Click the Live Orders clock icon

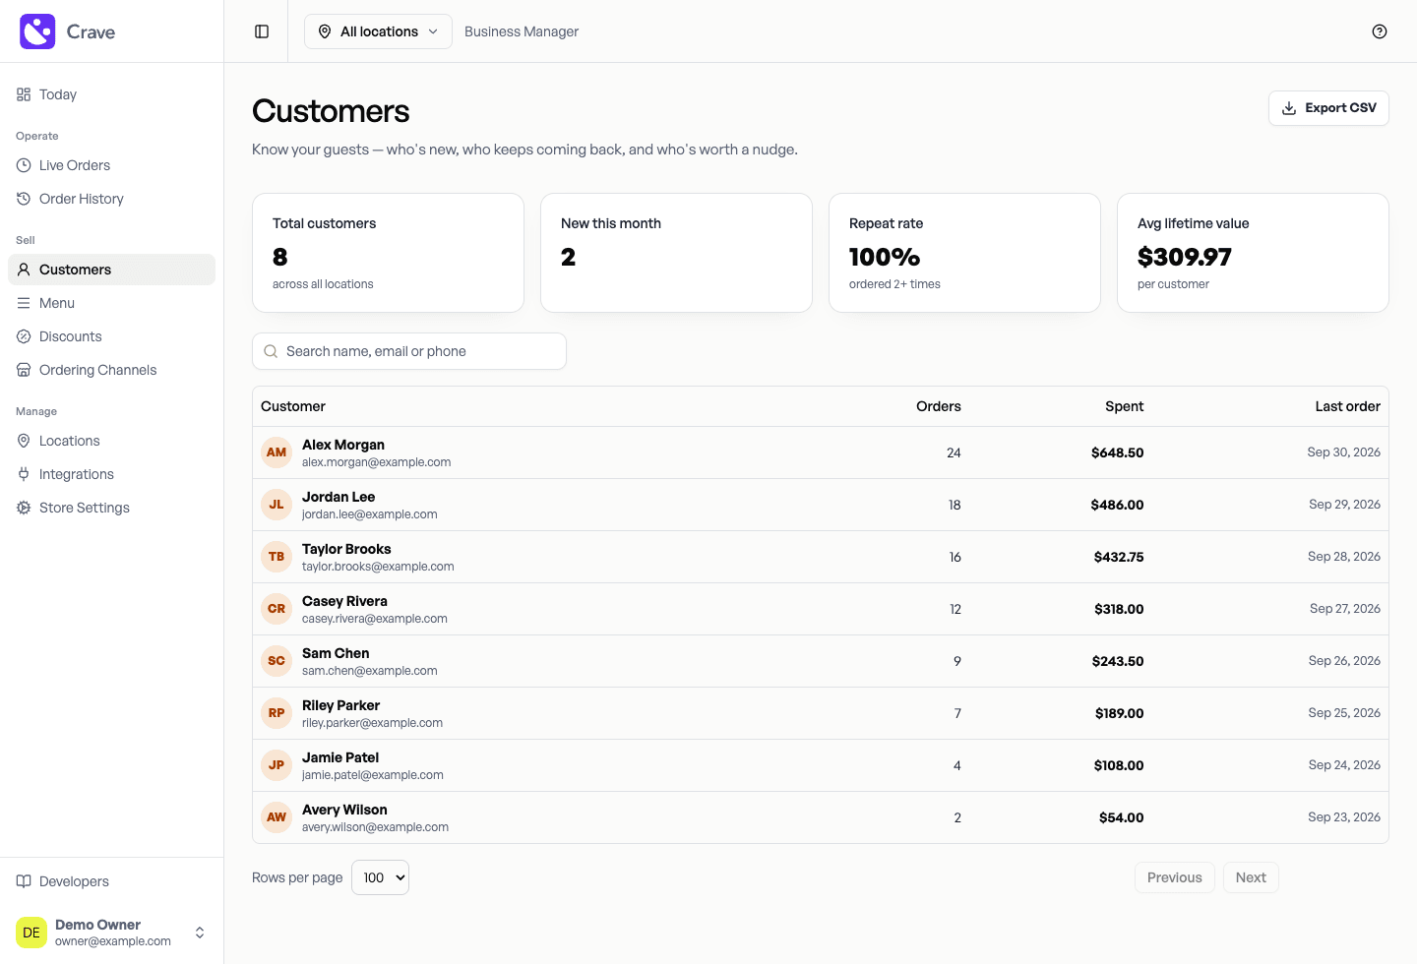[24, 165]
